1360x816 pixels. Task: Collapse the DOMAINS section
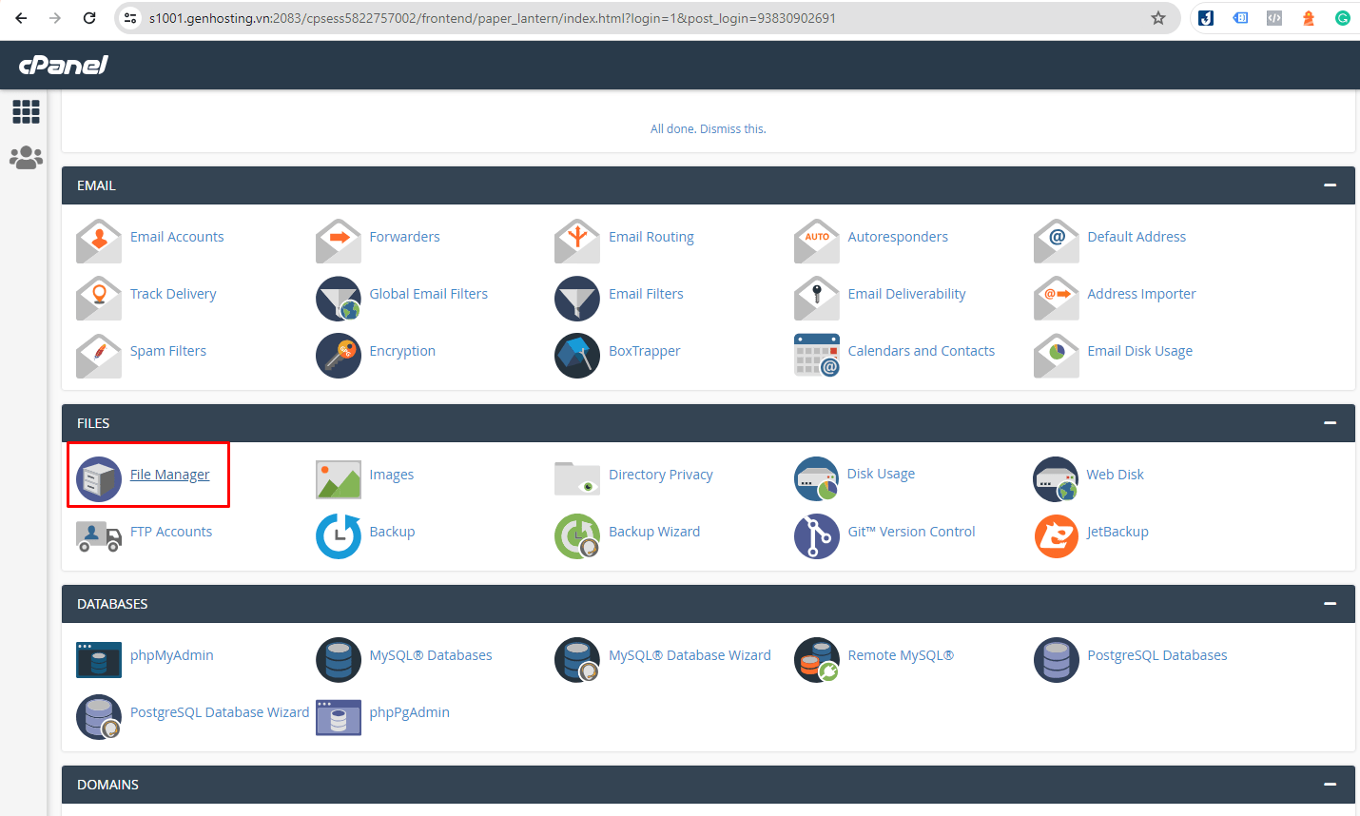point(1330,785)
